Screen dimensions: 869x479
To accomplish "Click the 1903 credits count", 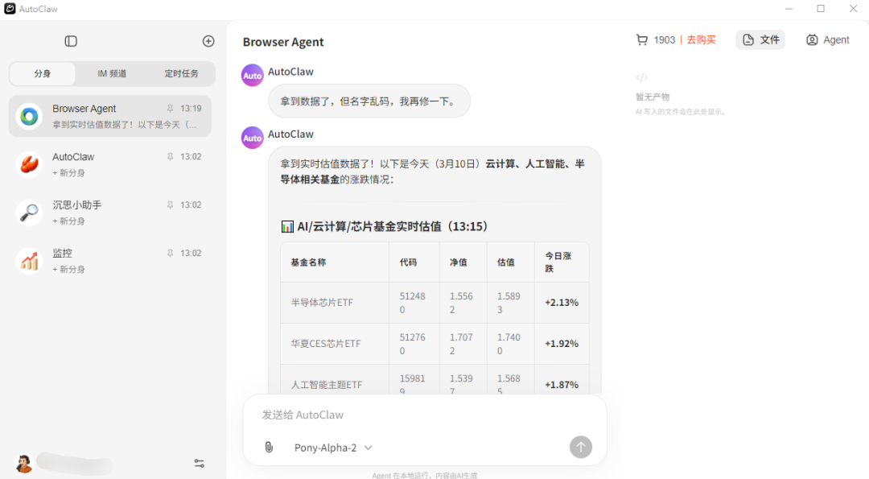I will [x=665, y=40].
